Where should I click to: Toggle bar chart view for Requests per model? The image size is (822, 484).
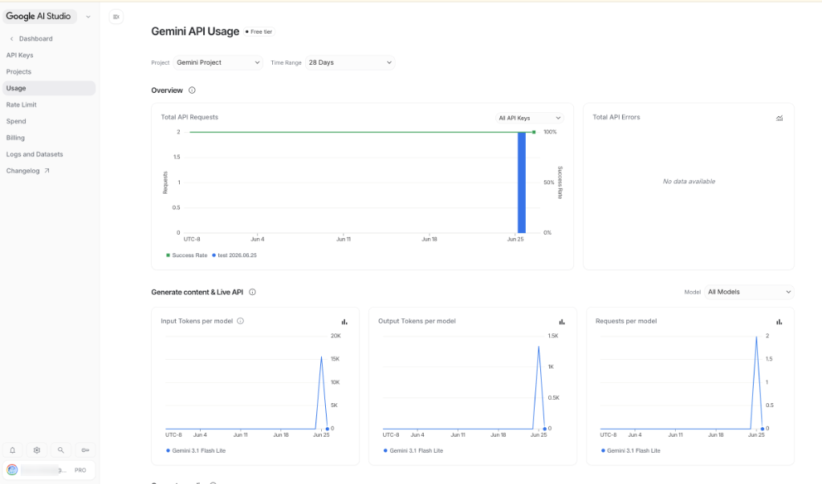pyautogui.click(x=779, y=322)
